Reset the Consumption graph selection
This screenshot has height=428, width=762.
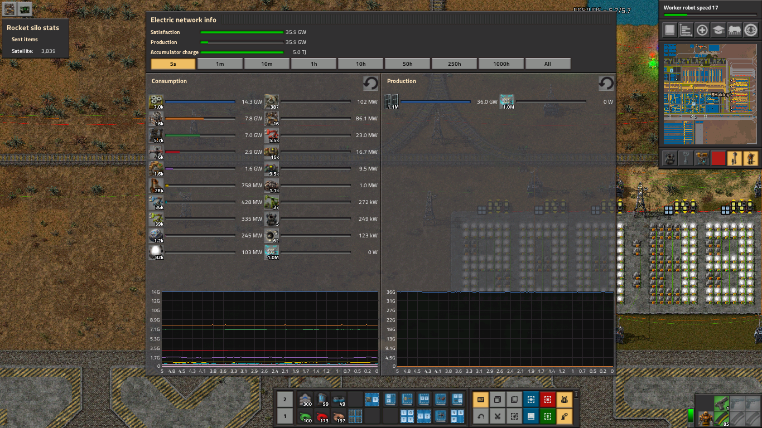[371, 84]
